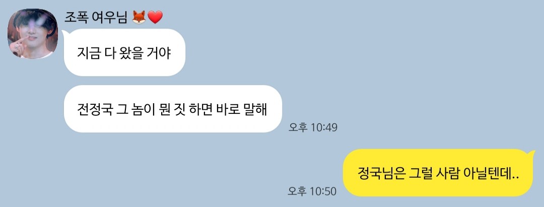
Task: Click the 오후 10:49 timestamp
Action: [313, 127]
